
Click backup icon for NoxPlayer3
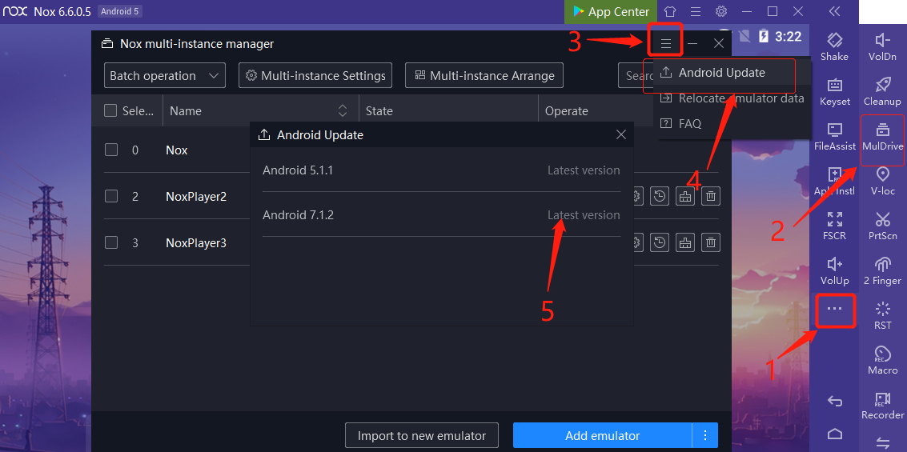(660, 242)
